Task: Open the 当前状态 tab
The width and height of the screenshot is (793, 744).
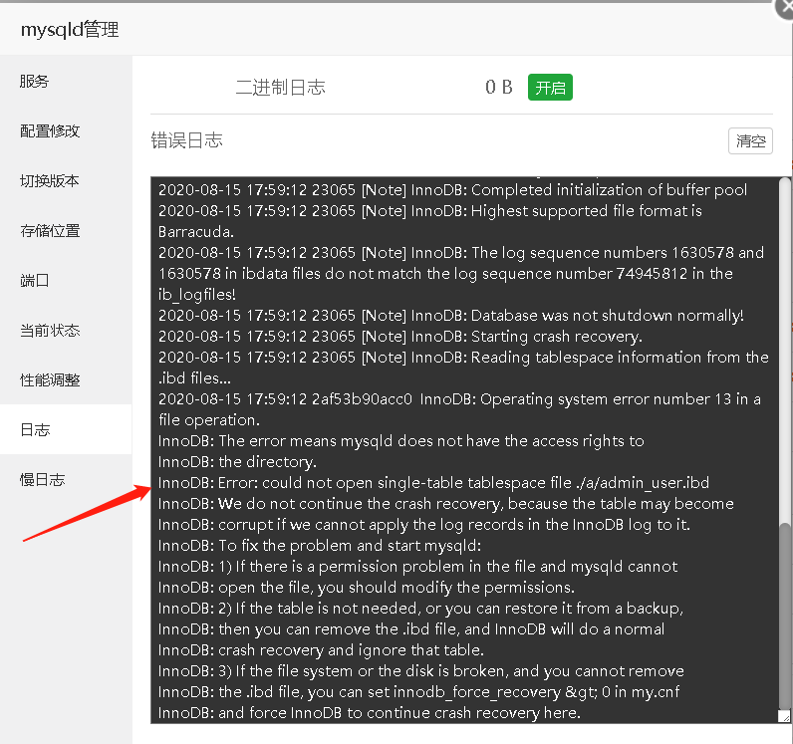Action: pyautogui.click(x=66, y=331)
